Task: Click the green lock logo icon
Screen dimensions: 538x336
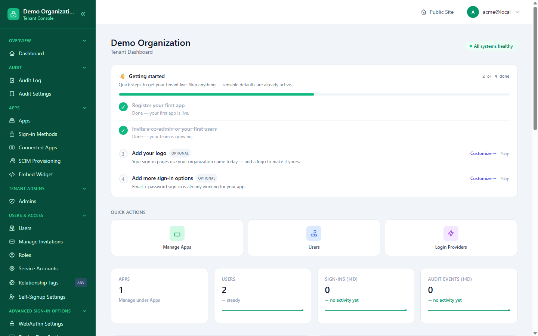Action: (x=13, y=14)
